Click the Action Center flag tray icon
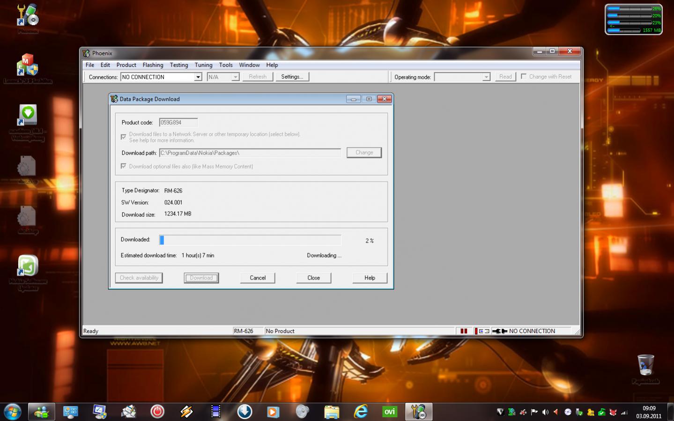Image resolution: width=674 pixels, height=421 pixels. click(534, 412)
